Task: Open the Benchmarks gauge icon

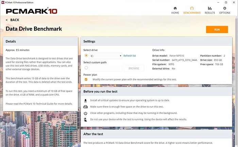Action: coord(192,8)
